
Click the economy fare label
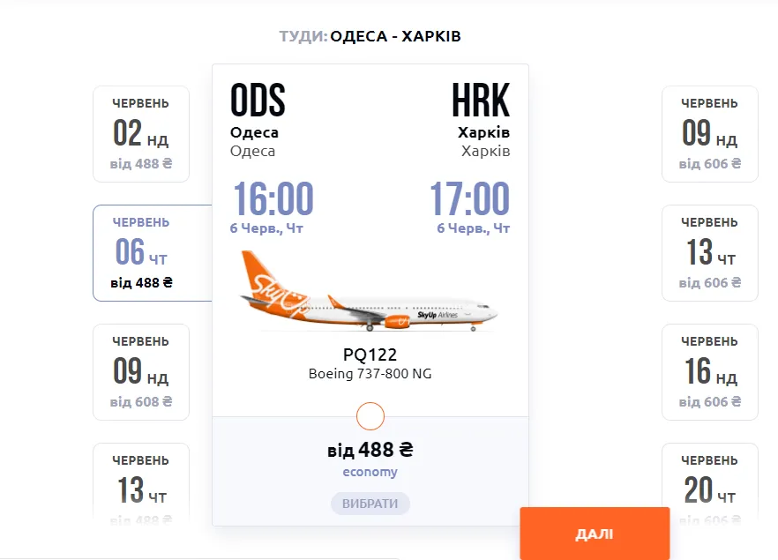coord(370,472)
